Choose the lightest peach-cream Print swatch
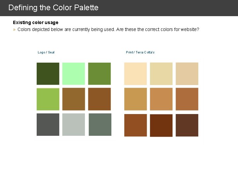238x178 pixels. [136, 74]
